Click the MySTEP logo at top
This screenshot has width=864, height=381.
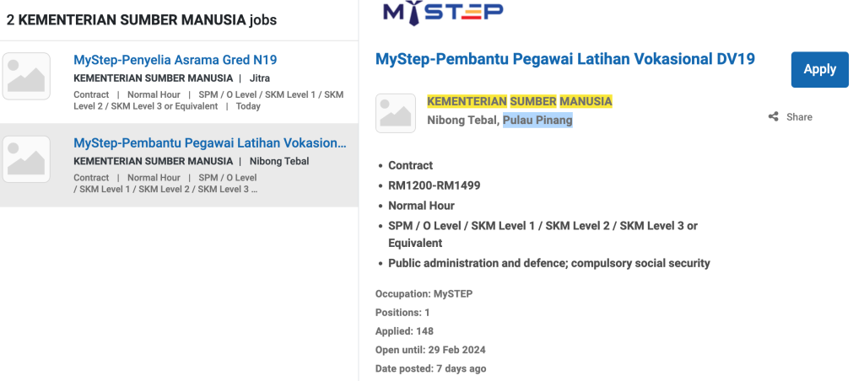click(x=442, y=12)
